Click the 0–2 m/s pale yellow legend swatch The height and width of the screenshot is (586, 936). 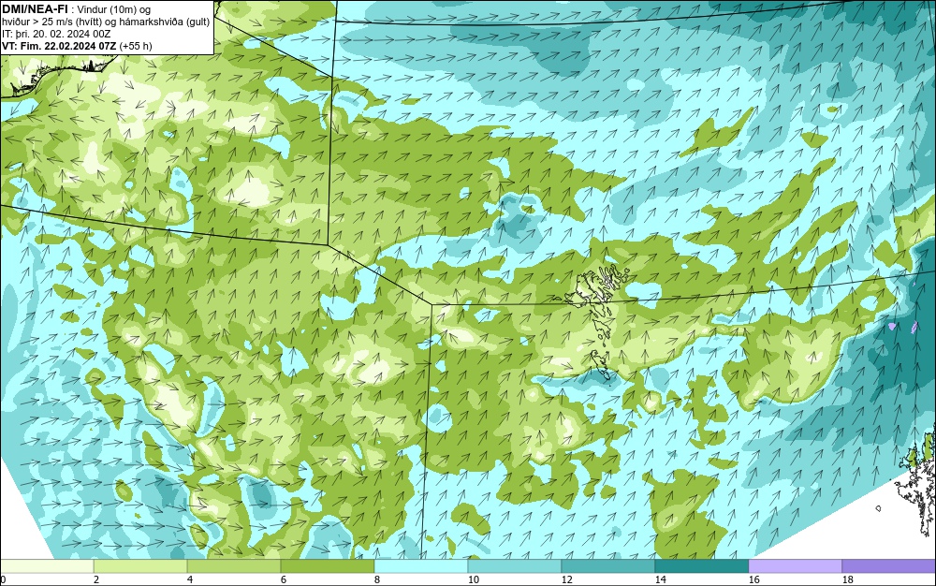click(x=47, y=566)
